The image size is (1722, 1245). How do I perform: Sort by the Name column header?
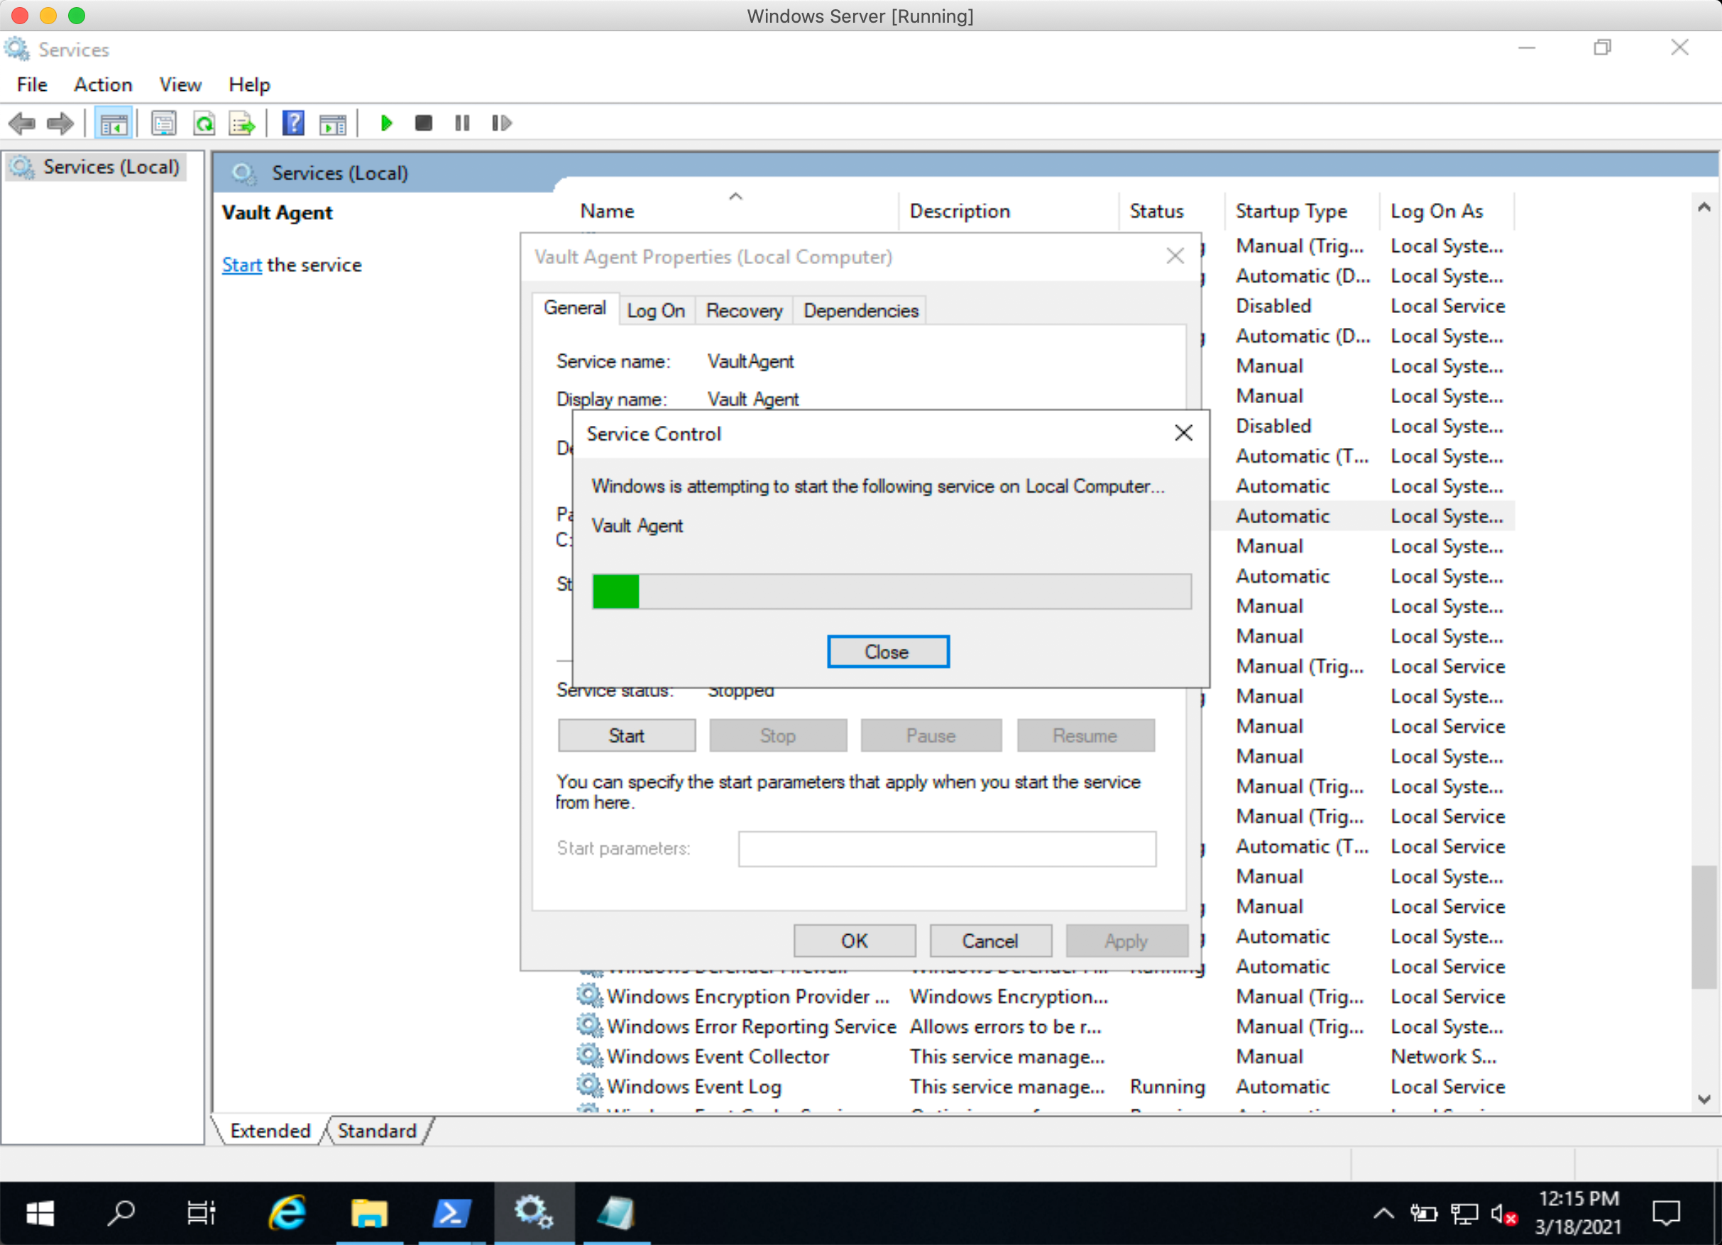[x=735, y=210]
